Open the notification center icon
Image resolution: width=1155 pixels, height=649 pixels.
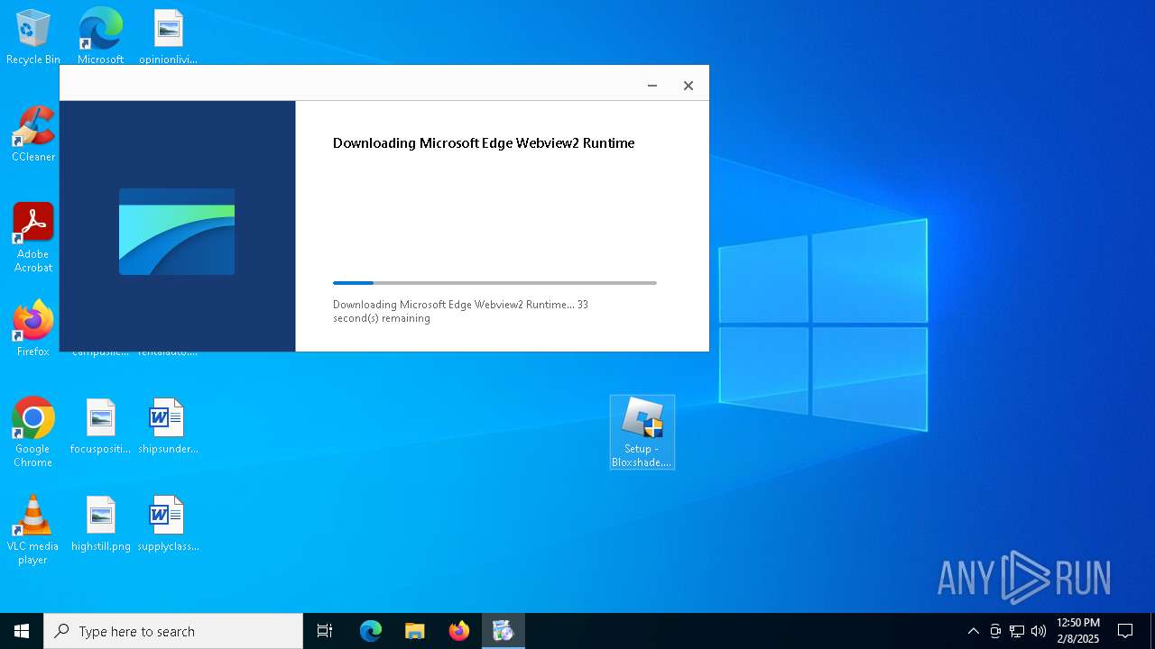point(1125,631)
